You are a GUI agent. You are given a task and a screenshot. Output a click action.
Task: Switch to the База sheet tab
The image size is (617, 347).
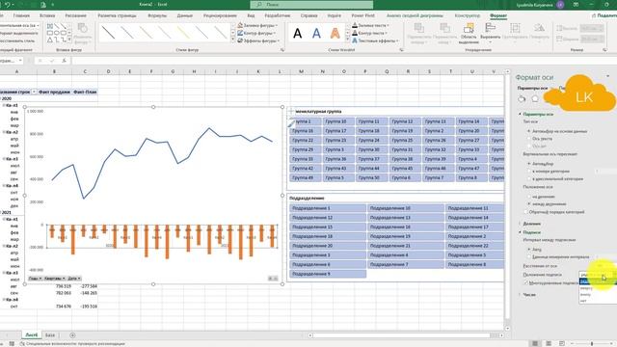click(50, 335)
